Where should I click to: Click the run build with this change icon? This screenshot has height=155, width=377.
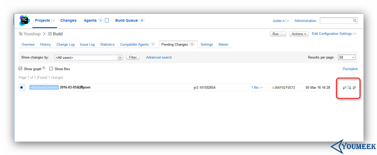coord(345,88)
